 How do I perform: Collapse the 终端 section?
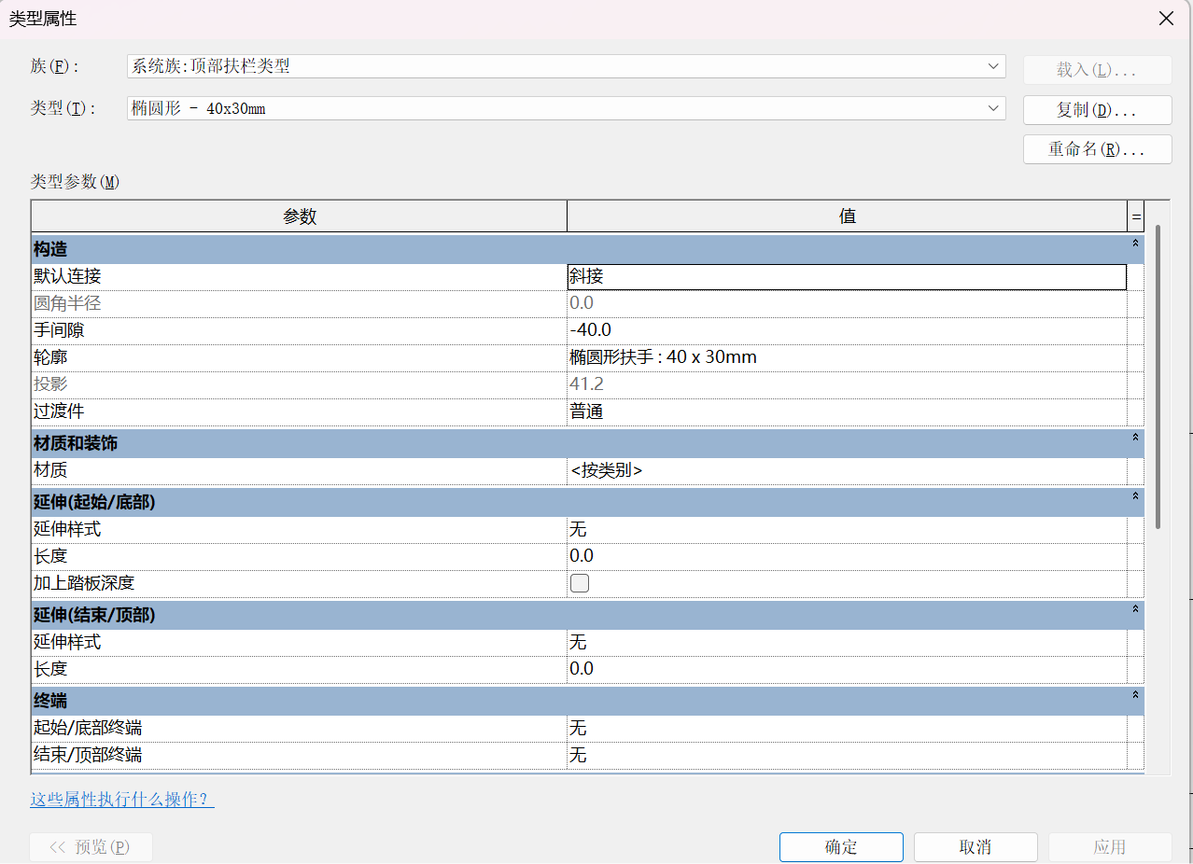(1135, 694)
